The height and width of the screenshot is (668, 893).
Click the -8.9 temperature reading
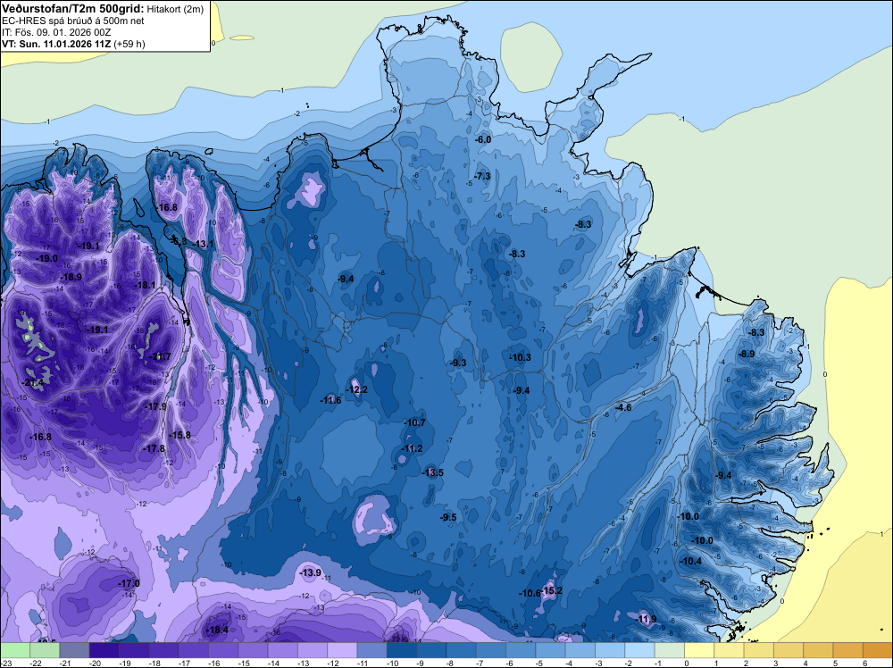point(746,354)
